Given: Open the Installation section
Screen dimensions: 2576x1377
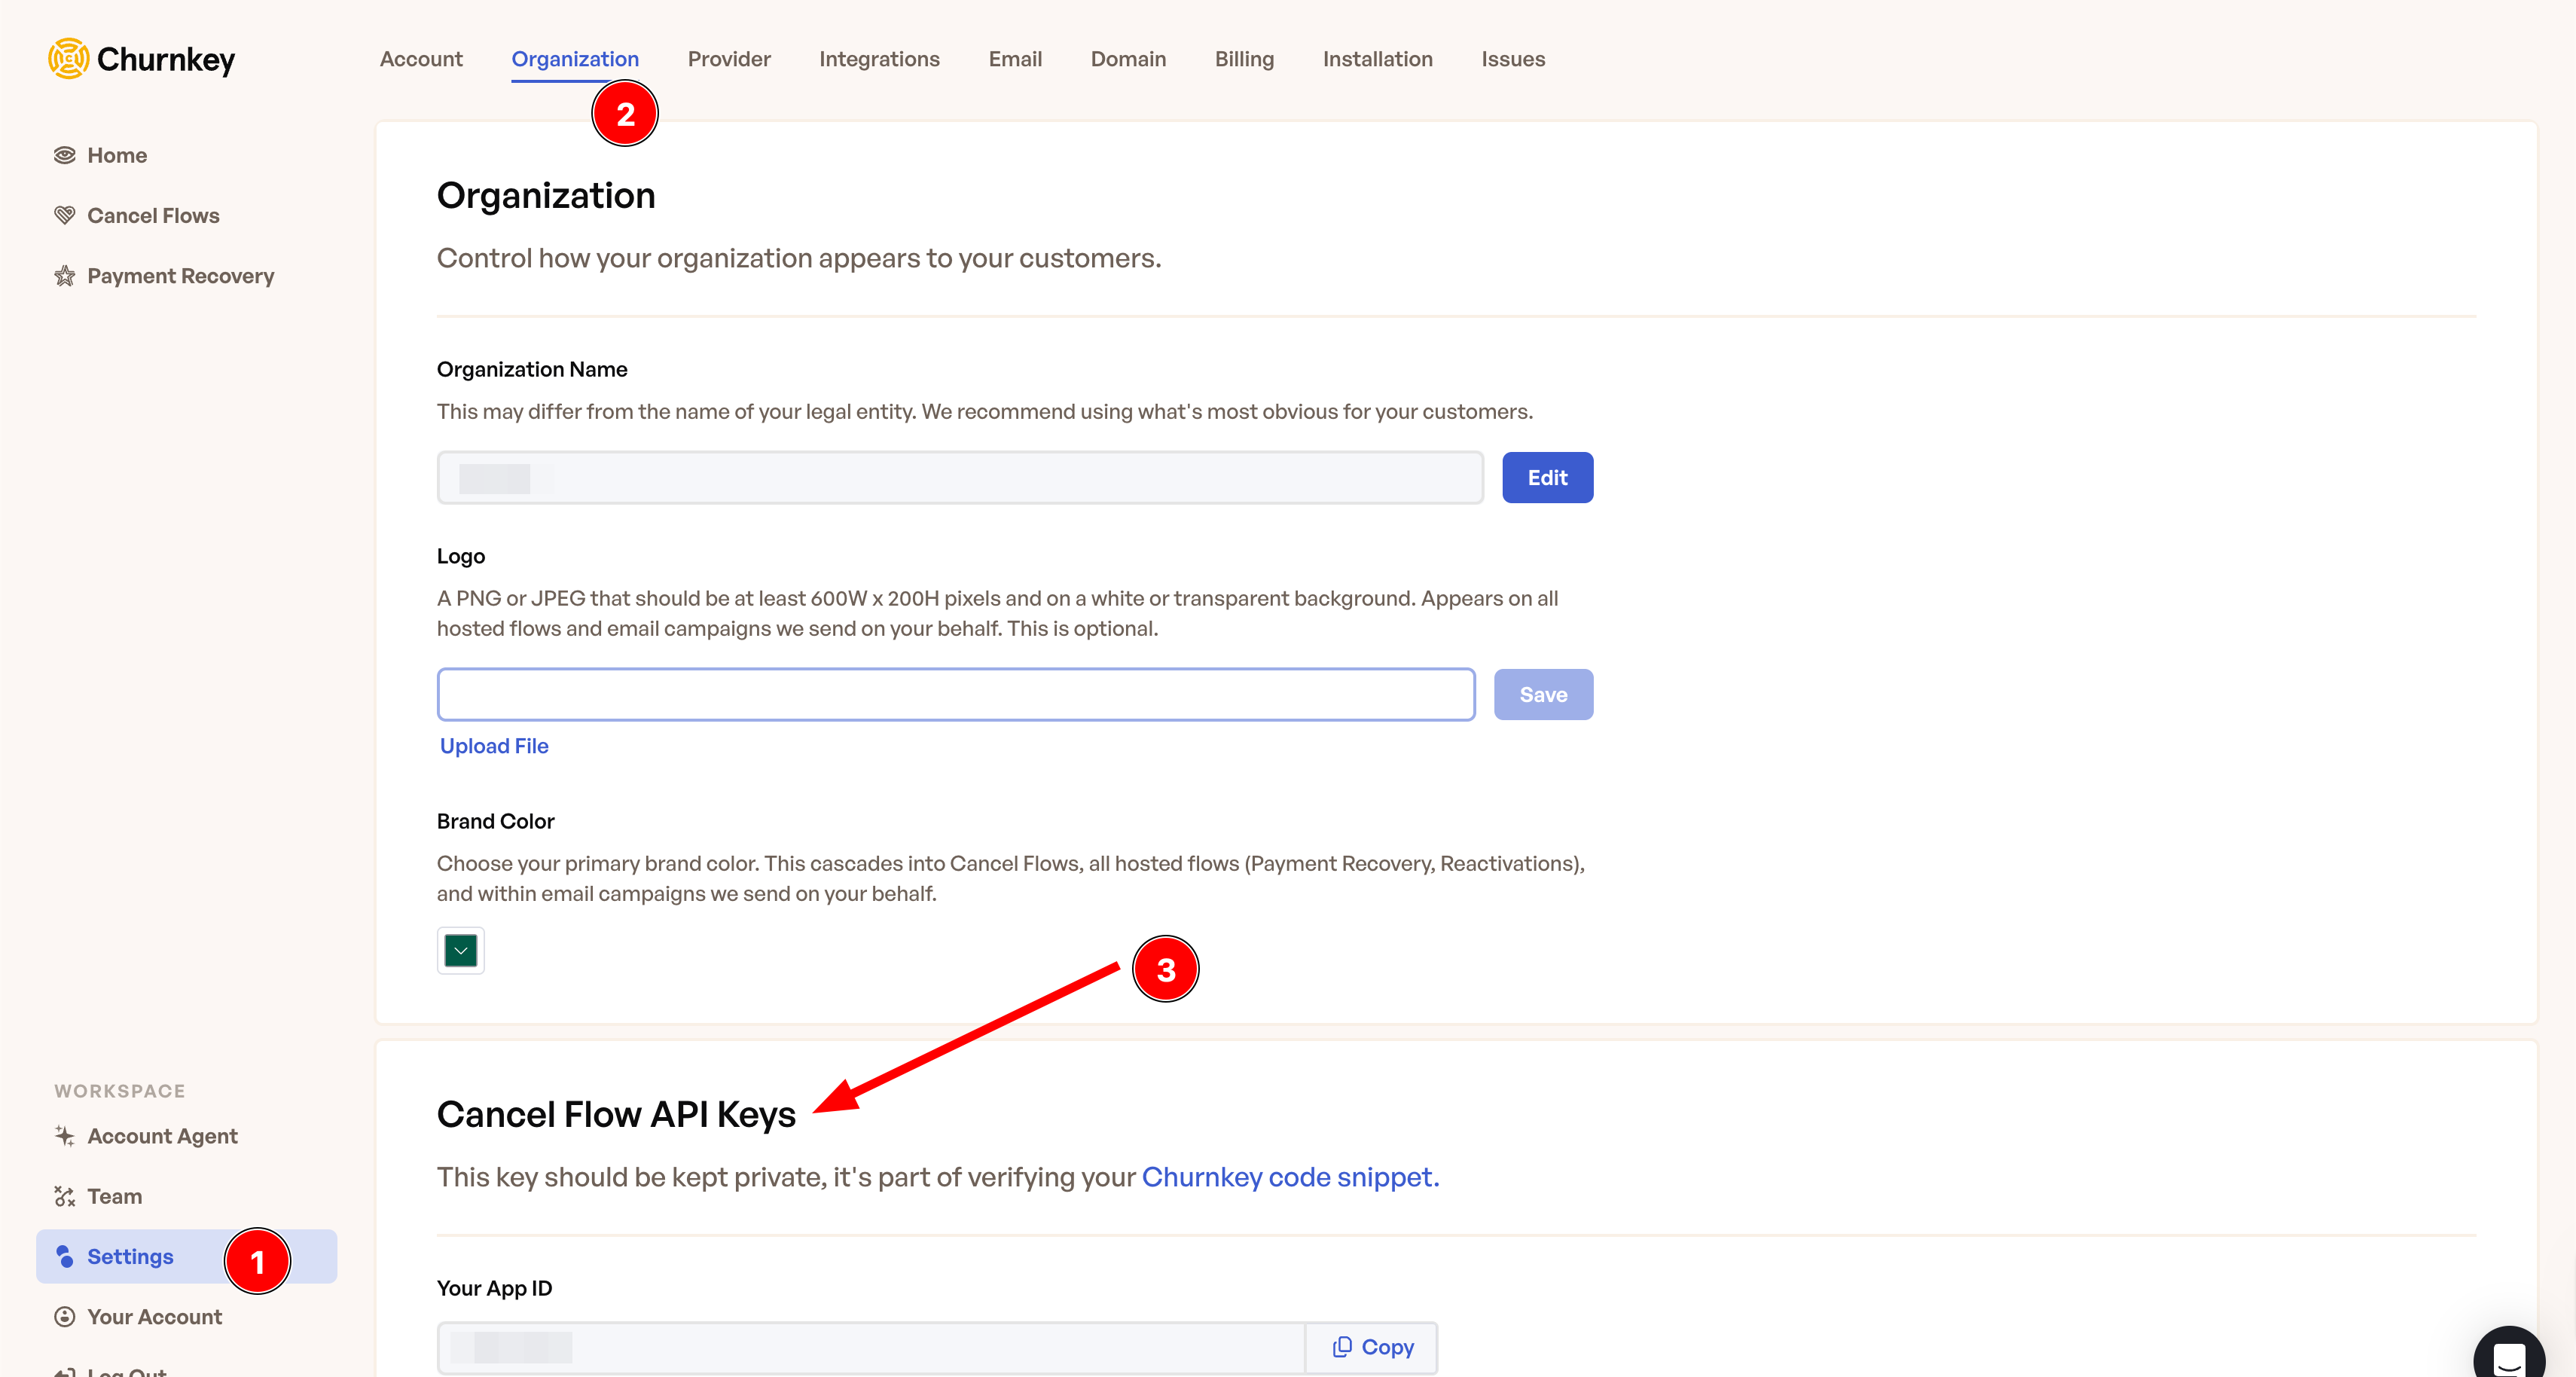Looking at the screenshot, I should (x=1377, y=60).
